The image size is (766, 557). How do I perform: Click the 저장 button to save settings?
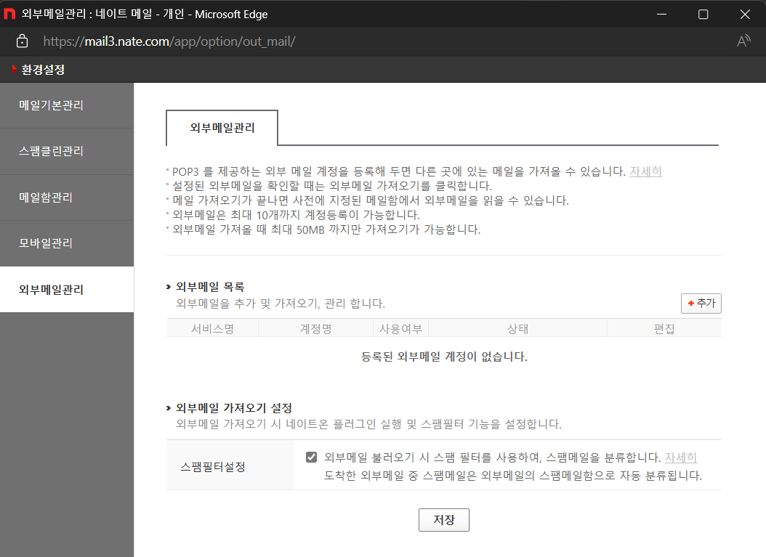[443, 519]
